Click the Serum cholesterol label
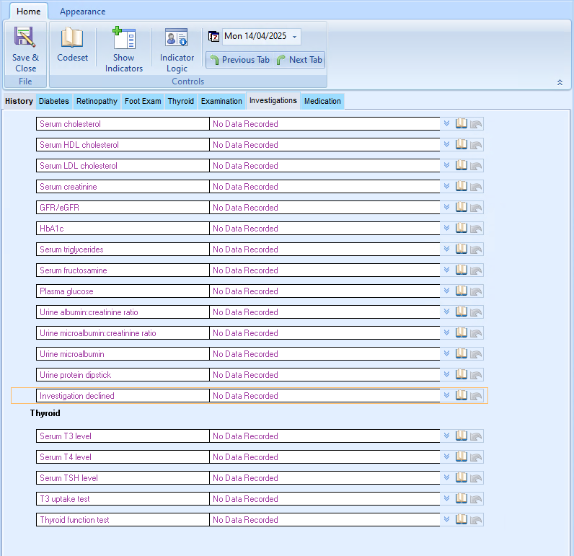This screenshot has width=574, height=556. (x=70, y=124)
